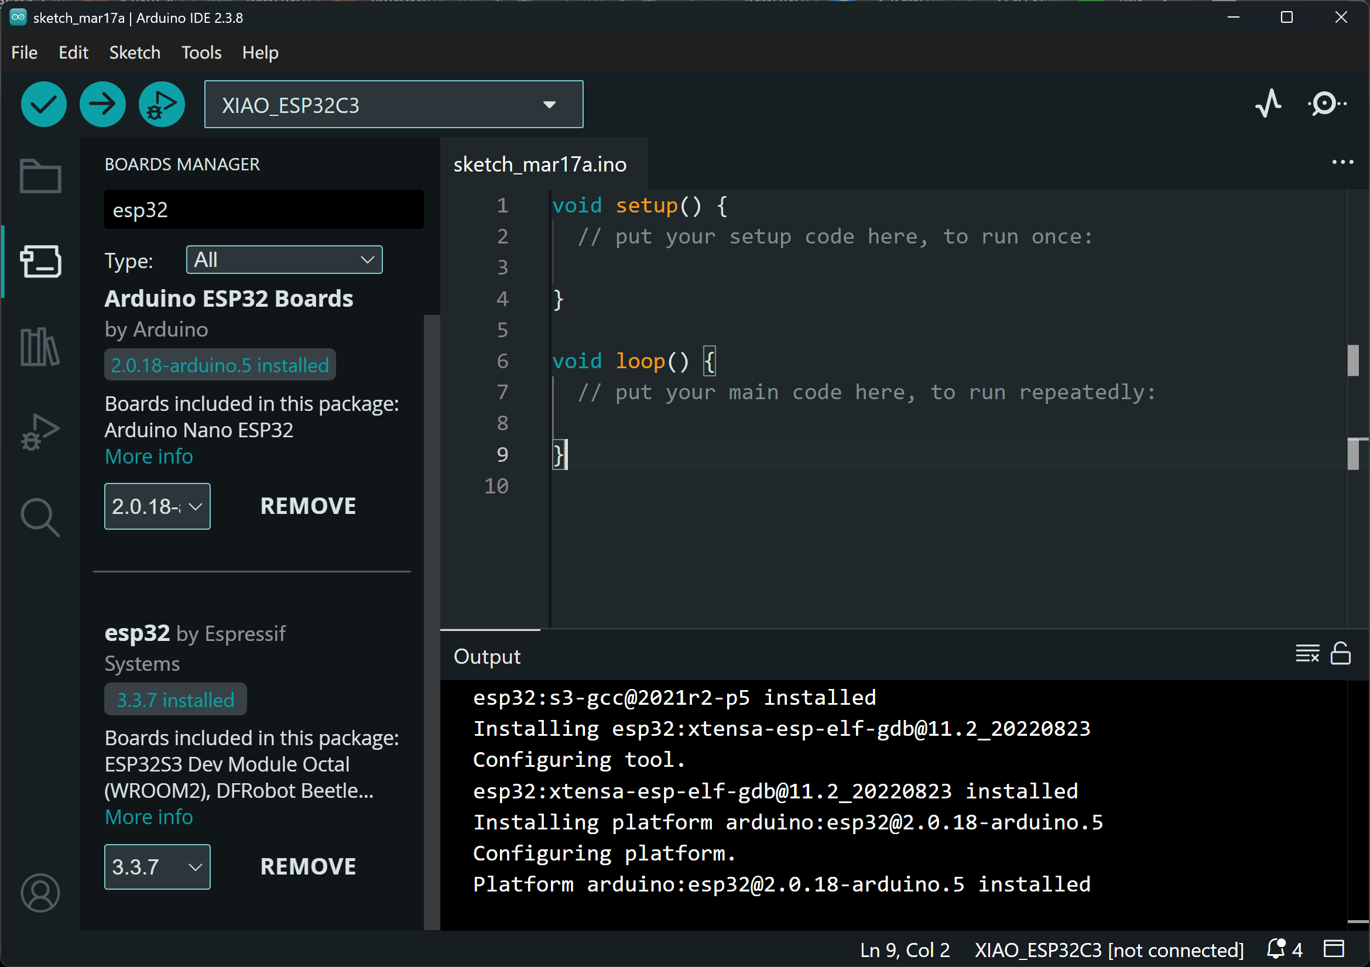Open the Serial Monitor
This screenshot has height=967, width=1370.
point(1326,104)
